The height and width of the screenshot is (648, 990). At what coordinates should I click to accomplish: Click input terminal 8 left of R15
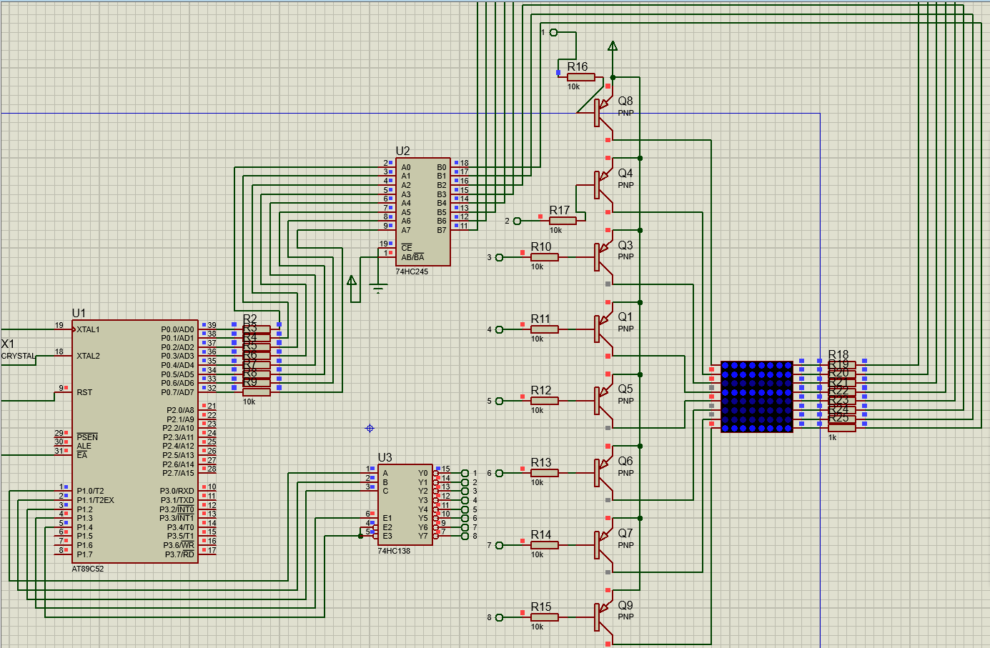[x=499, y=617]
